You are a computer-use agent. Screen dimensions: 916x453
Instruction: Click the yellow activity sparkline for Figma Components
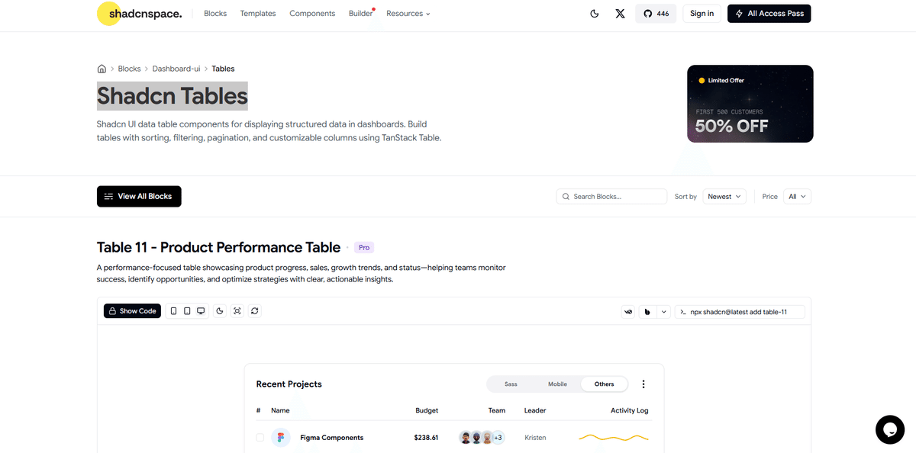[613, 437]
